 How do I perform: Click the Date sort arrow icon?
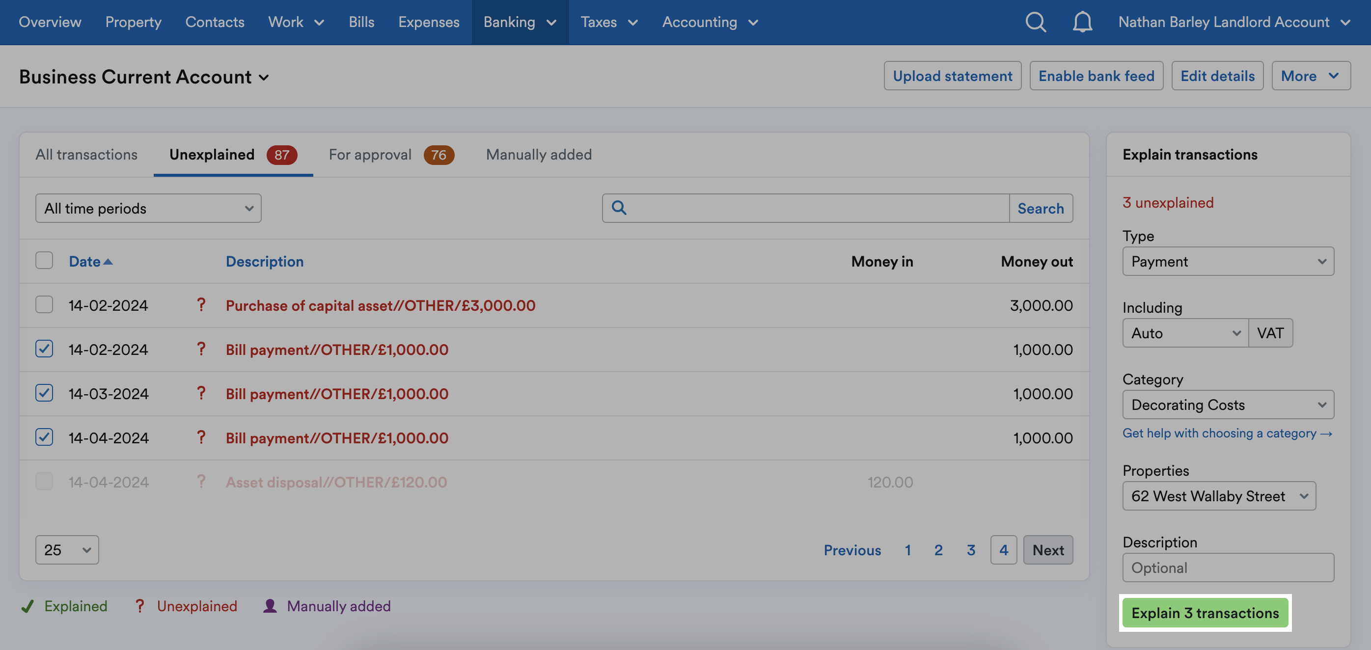108,261
